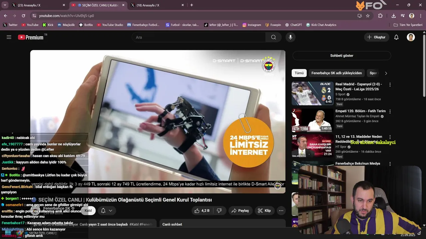Open Chrome three-dot menu

click(x=420, y=16)
